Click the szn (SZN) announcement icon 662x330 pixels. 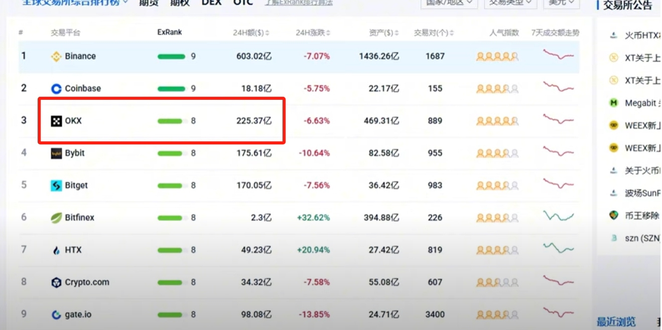tap(613, 238)
